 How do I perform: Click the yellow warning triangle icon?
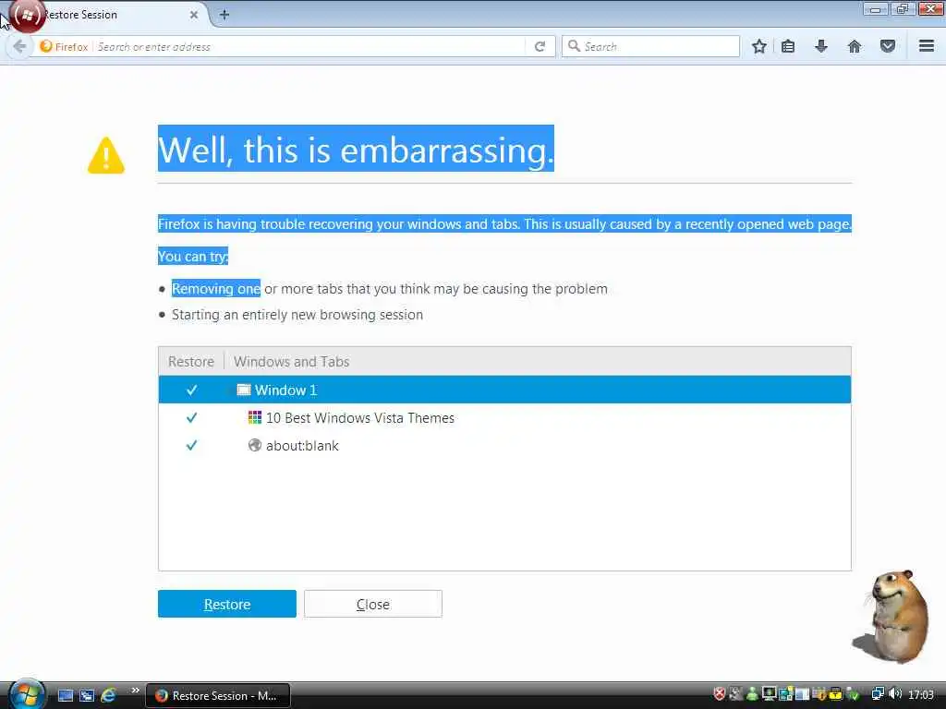coord(106,155)
